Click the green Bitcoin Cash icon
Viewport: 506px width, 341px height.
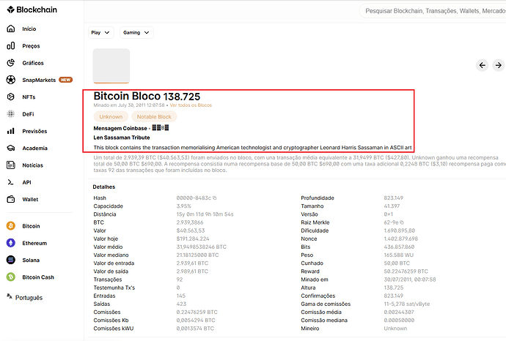(x=11, y=277)
